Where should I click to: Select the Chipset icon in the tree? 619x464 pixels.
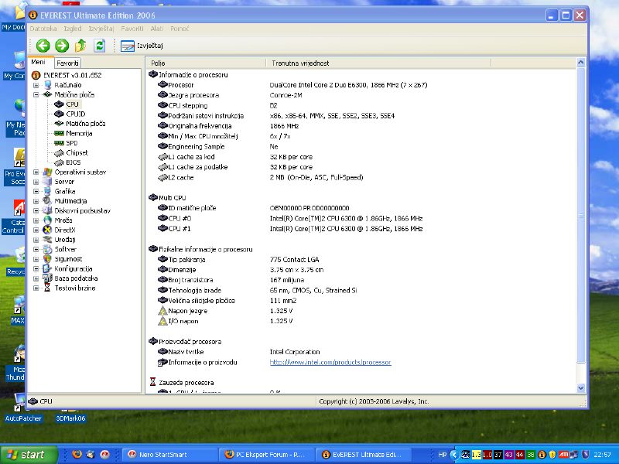pos(59,152)
